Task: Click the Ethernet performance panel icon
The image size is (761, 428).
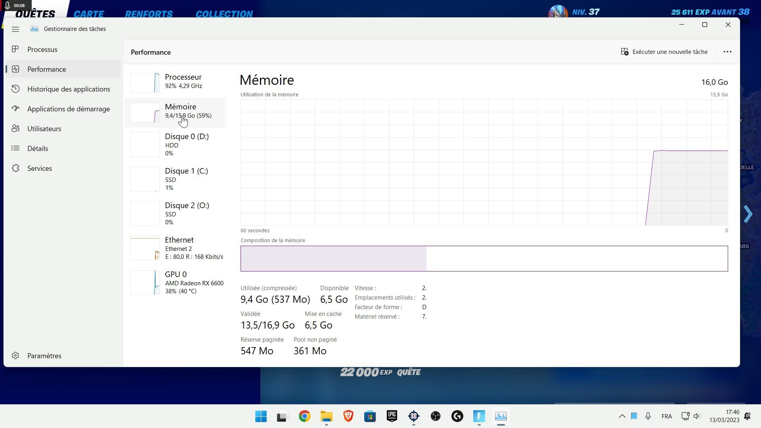Action: point(145,248)
